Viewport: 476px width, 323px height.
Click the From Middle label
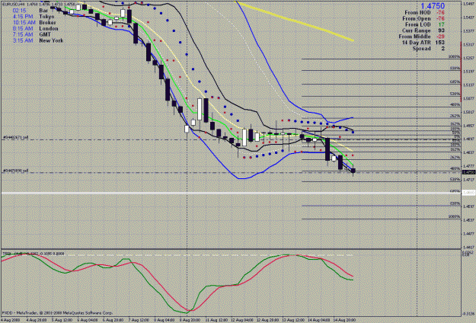pos(414,37)
